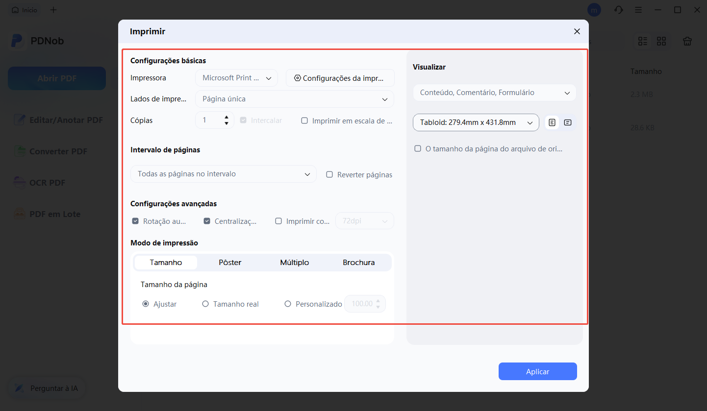
Task: Enable Imprimir em escala de cinza
Action: [x=304, y=121]
